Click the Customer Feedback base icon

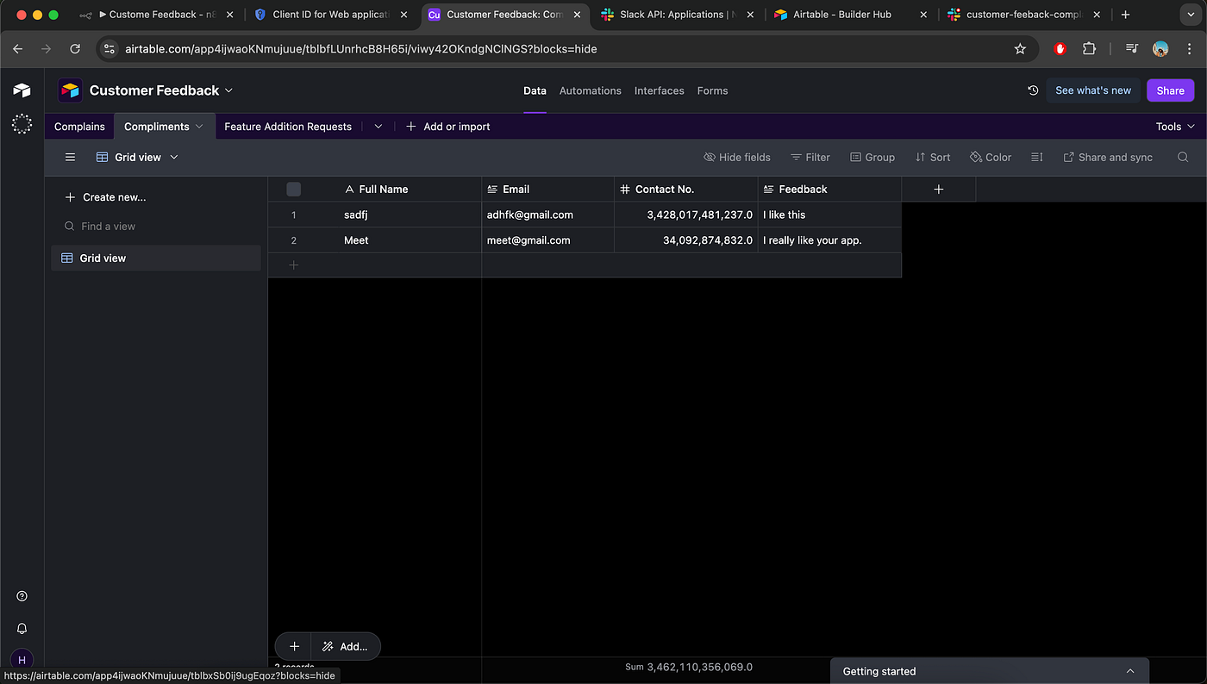(x=70, y=90)
